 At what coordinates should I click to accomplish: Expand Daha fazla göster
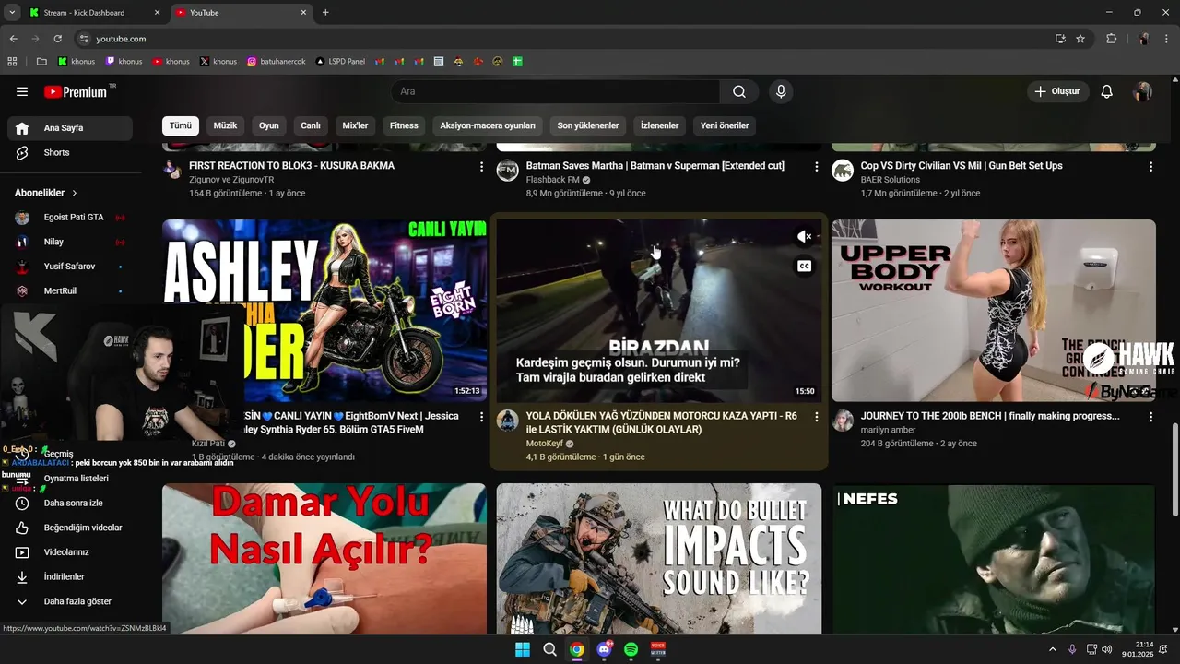point(70,601)
